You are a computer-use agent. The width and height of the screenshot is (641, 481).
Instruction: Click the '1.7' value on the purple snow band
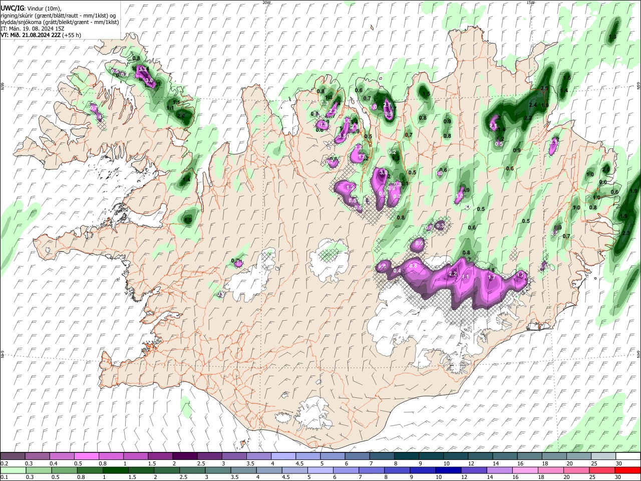(x=491, y=277)
